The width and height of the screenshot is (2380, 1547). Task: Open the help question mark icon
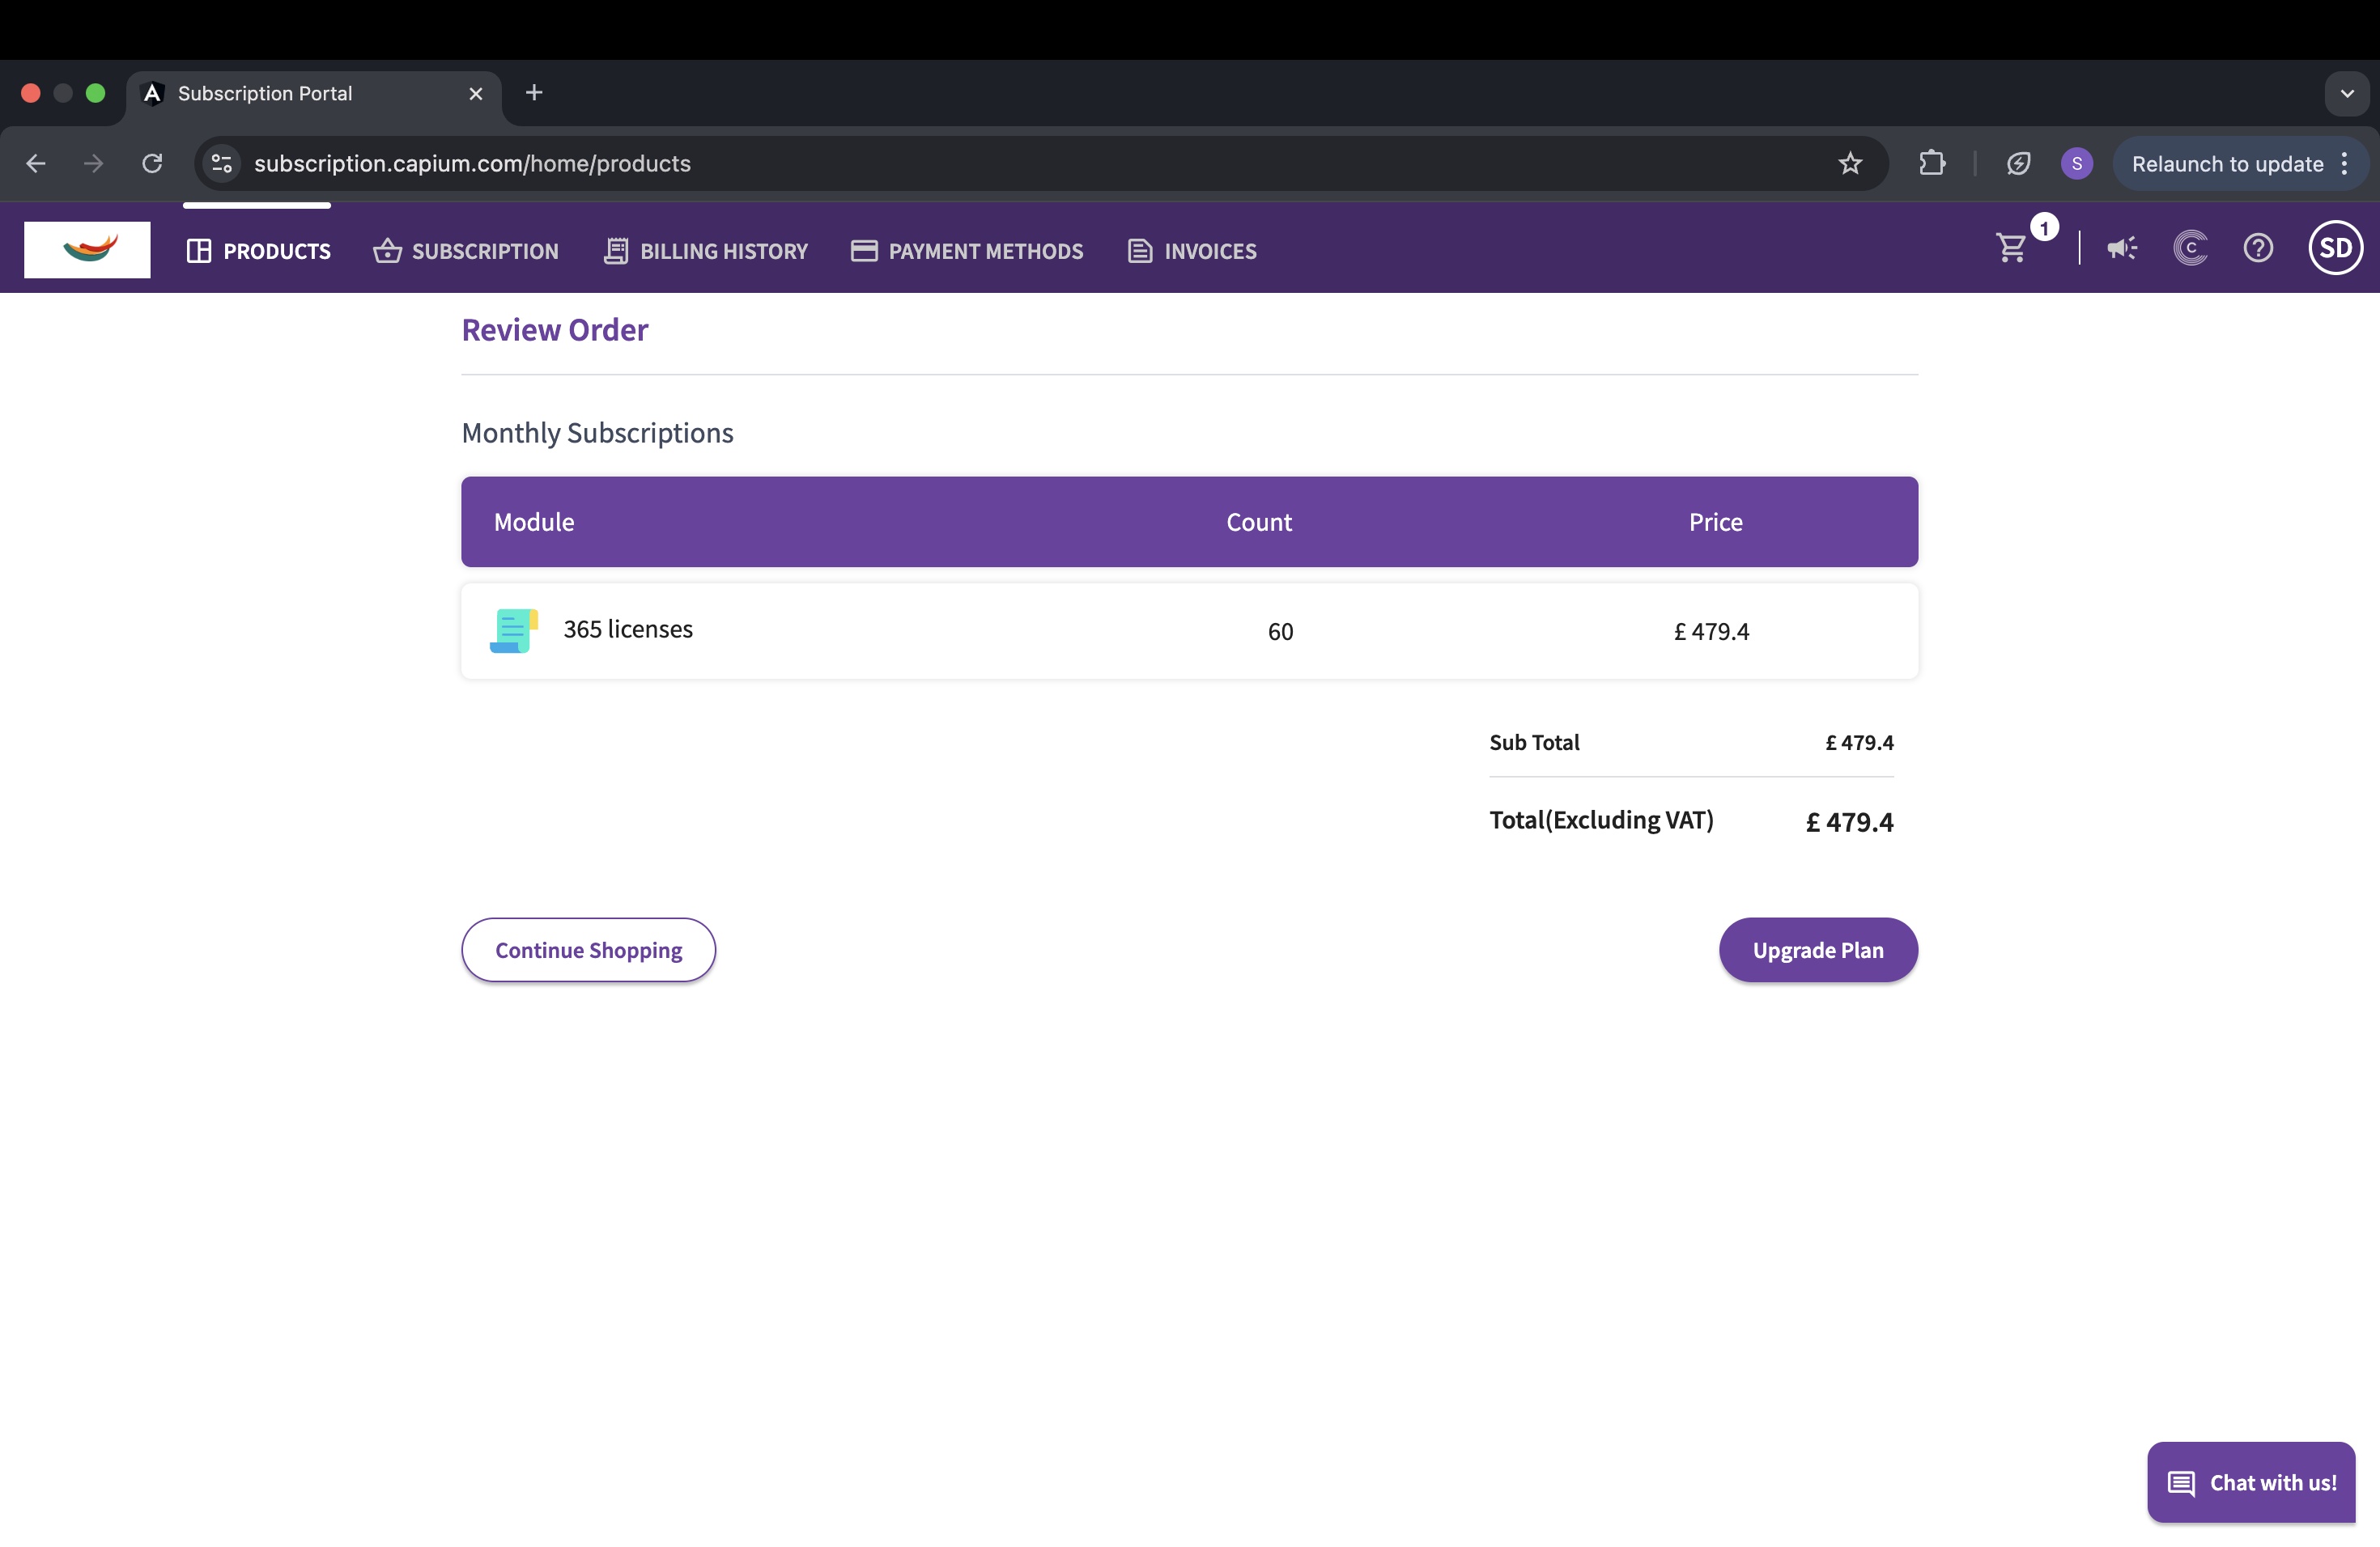[x=2258, y=248]
